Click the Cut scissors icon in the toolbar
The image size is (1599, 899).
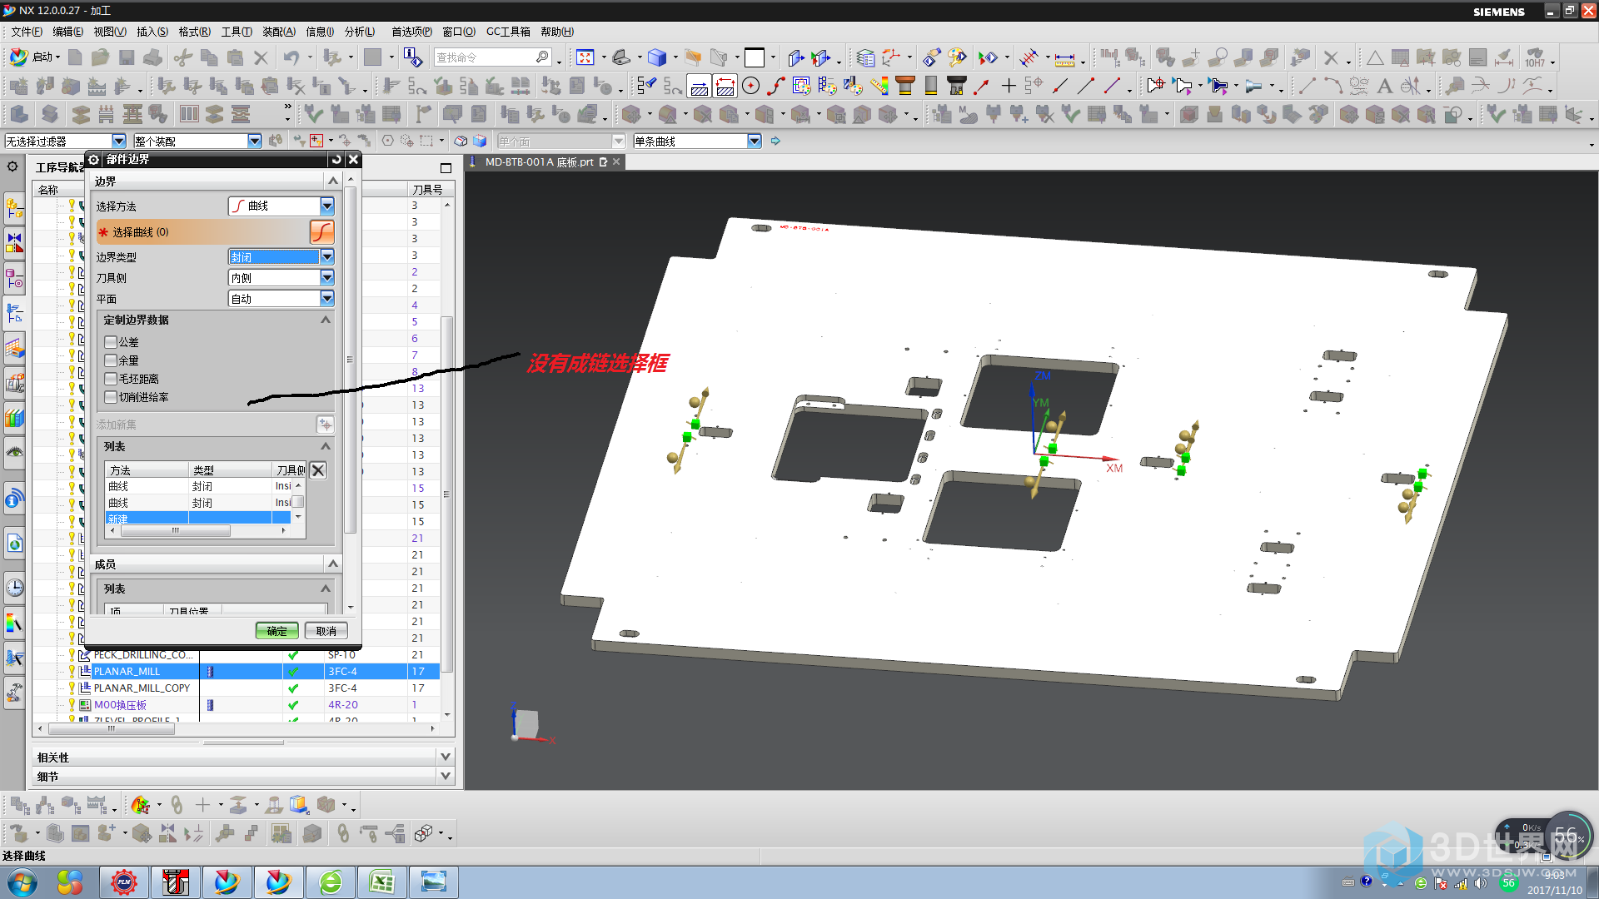coord(183,57)
